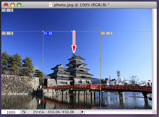Open the status bar info popup arrow
Image resolution: width=159 pixels, height=117 pixels.
(82, 112)
